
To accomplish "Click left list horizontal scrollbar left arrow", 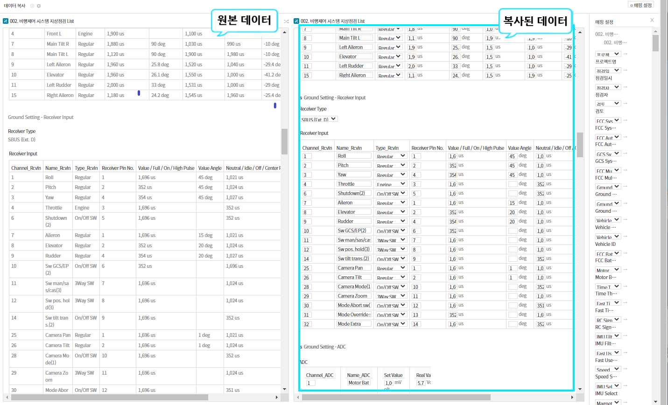I will [7, 398].
